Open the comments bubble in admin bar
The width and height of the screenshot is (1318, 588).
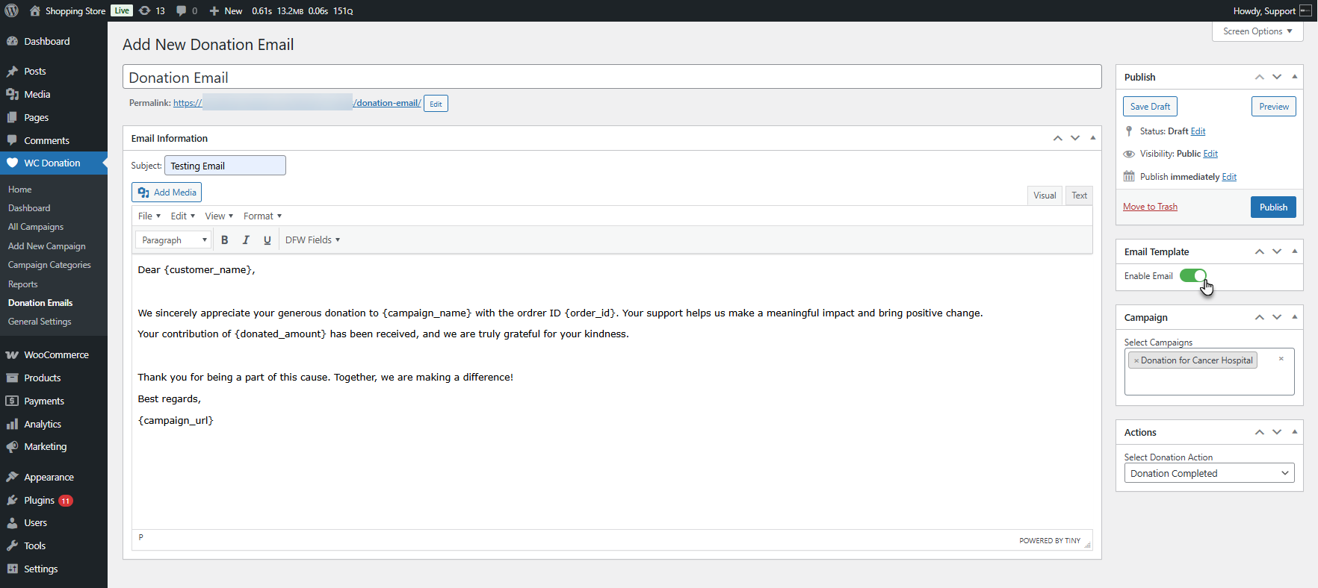(186, 10)
